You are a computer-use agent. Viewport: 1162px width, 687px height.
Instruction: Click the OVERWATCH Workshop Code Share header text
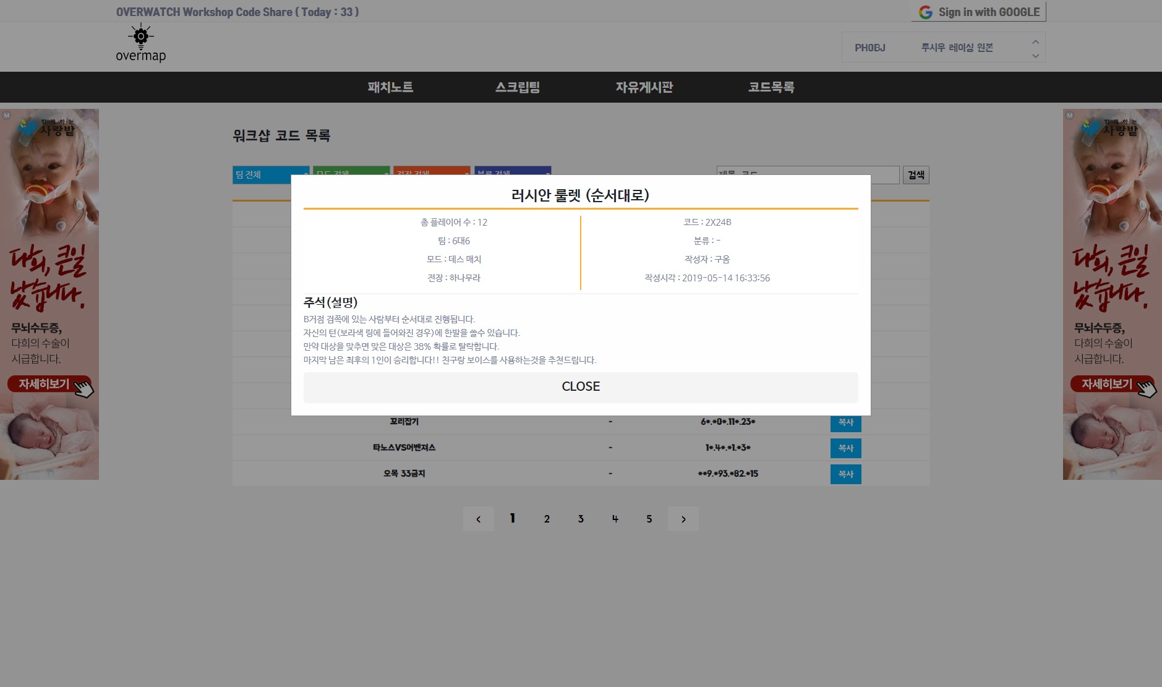click(x=237, y=12)
